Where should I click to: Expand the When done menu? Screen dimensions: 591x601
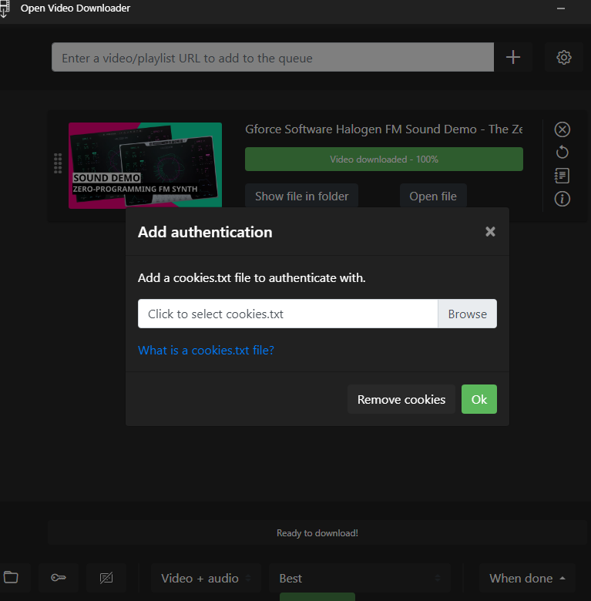pyautogui.click(x=527, y=578)
